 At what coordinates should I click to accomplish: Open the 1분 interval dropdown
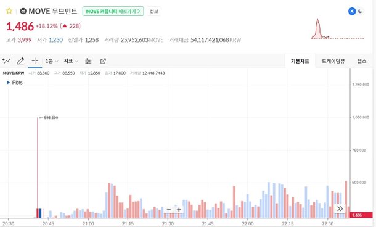click(x=52, y=61)
